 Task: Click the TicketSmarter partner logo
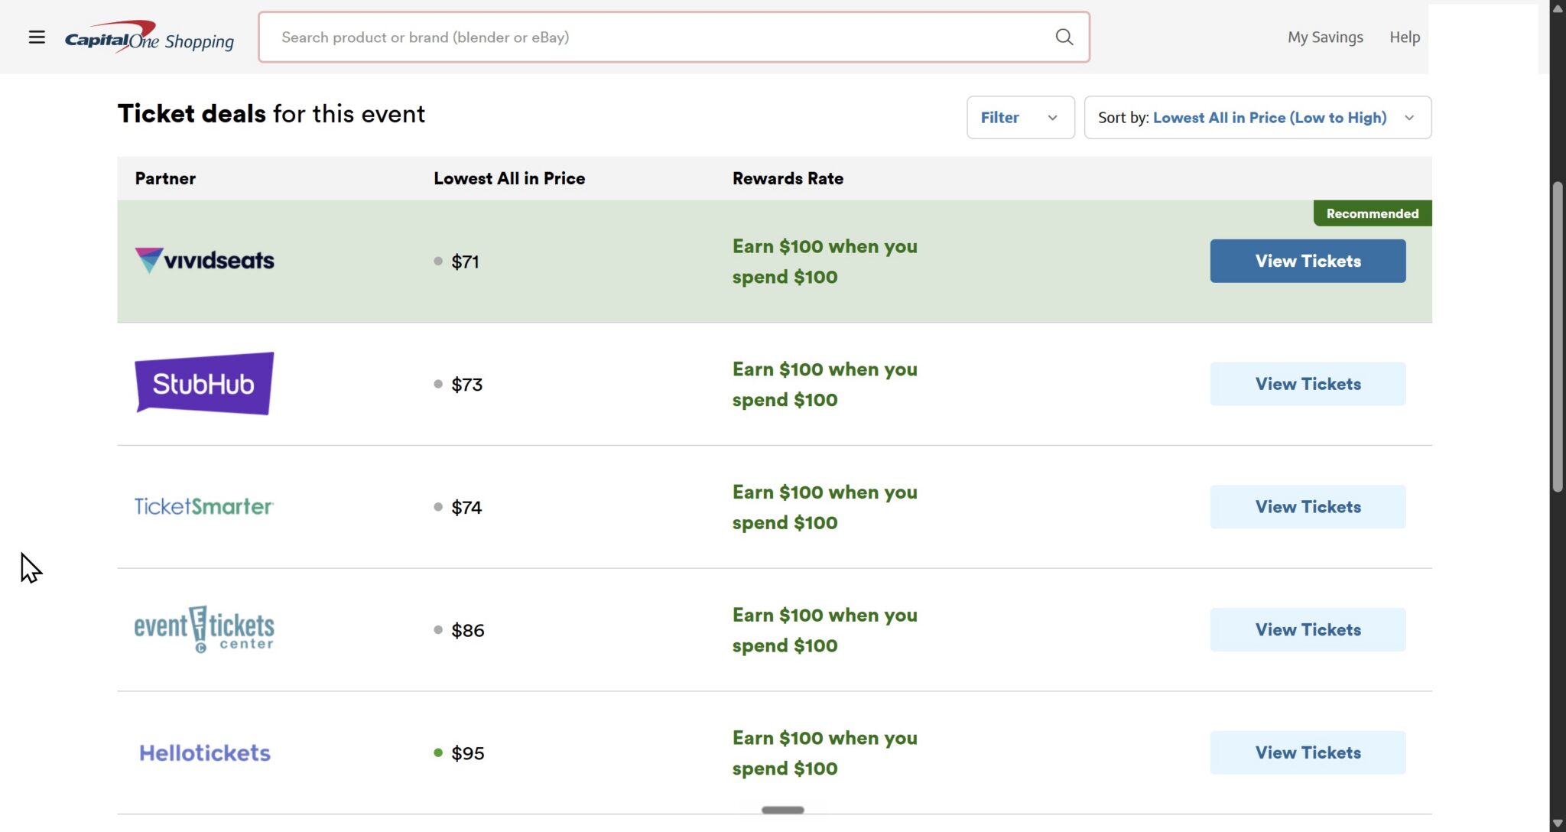tap(204, 507)
